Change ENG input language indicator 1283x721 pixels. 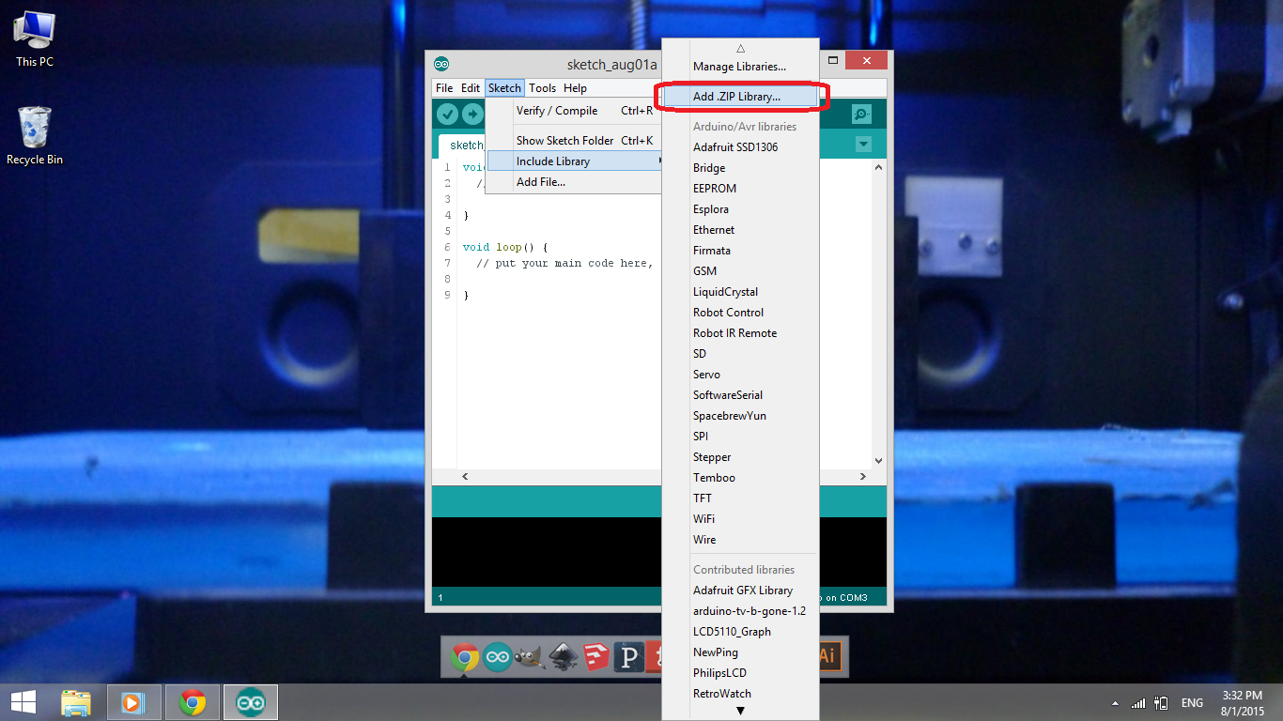coord(1192,703)
